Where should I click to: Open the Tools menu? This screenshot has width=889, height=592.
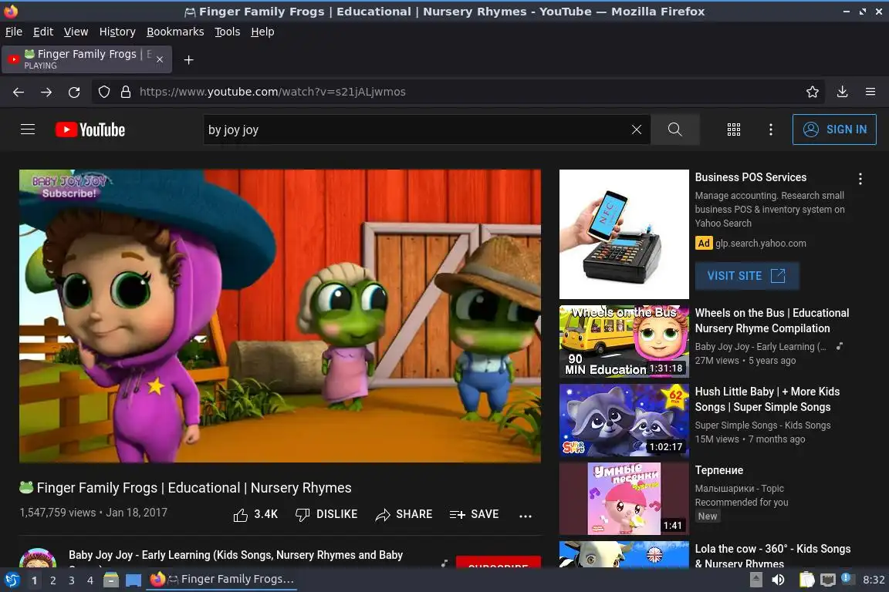[228, 32]
